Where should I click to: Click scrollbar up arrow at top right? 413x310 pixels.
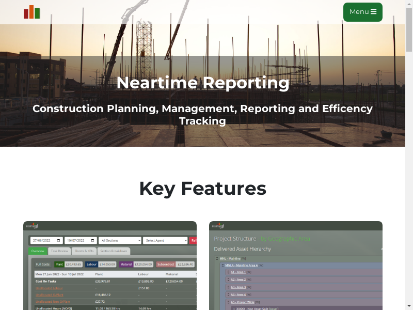pos(409,4)
